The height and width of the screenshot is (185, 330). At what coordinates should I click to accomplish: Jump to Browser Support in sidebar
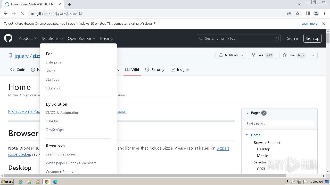click(267, 143)
